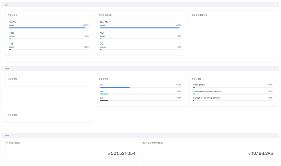Open the 광고 유입 매체/상품 card
Image resolution: width=281 pixels, height=166 pixels.
pos(232,16)
